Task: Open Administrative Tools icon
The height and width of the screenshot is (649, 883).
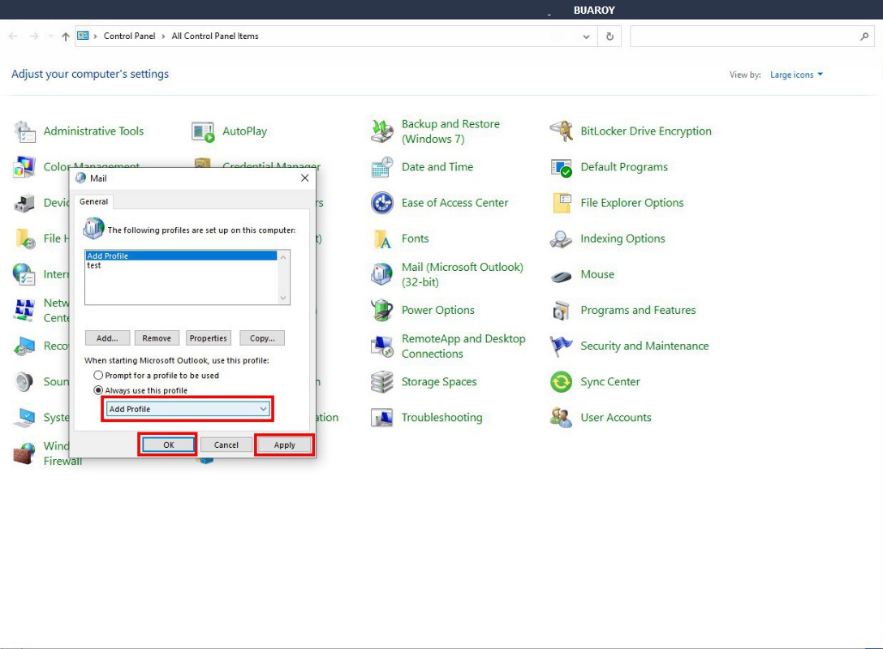Action: [x=25, y=131]
